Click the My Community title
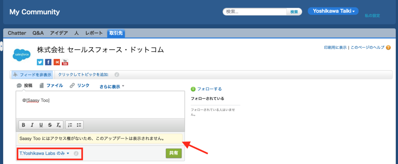Viewport: 398px width, 164px height. coord(35,12)
